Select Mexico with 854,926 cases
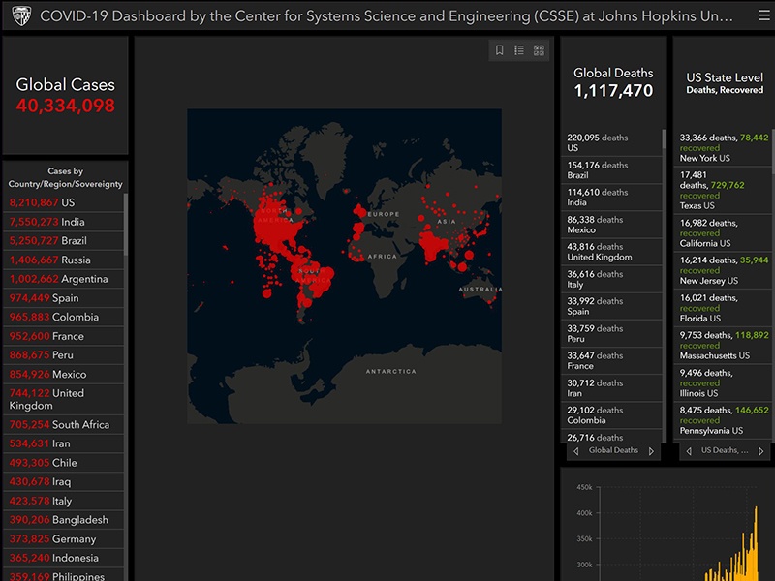775x581 pixels. click(x=63, y=374)
